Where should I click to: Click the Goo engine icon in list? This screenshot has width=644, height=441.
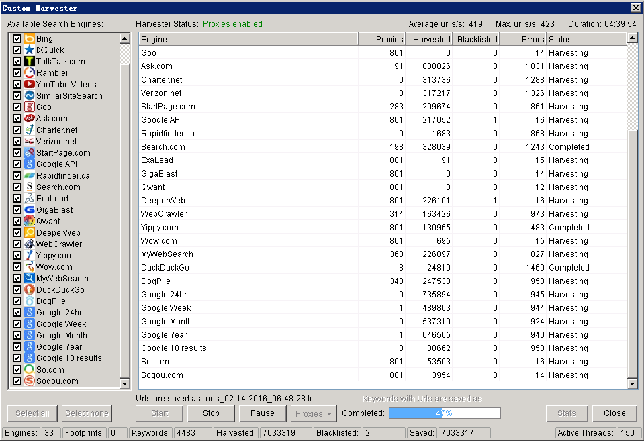tap(29, 107)
